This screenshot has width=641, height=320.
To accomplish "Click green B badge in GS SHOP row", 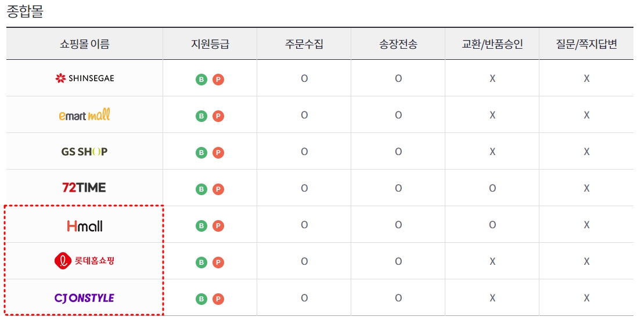I will point(201,153).
